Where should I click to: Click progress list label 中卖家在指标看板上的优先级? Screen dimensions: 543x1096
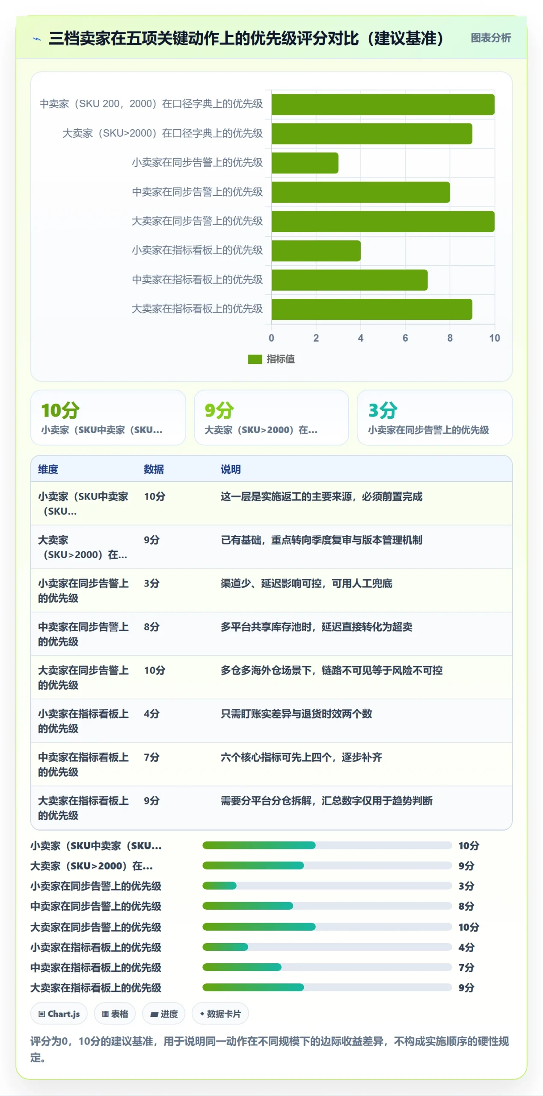pos(96,968)
